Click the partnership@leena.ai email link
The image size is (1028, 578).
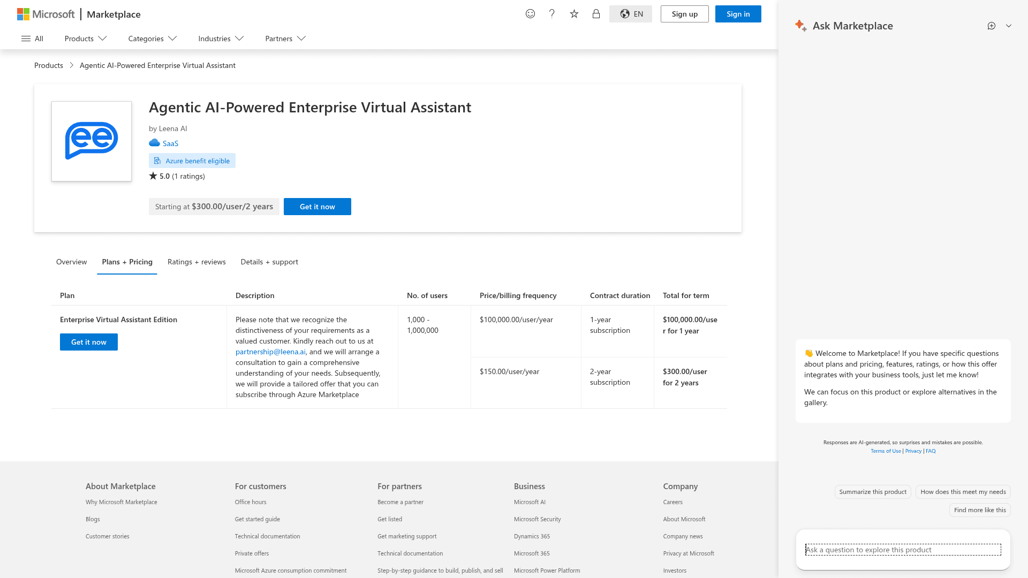coord(270,352)
